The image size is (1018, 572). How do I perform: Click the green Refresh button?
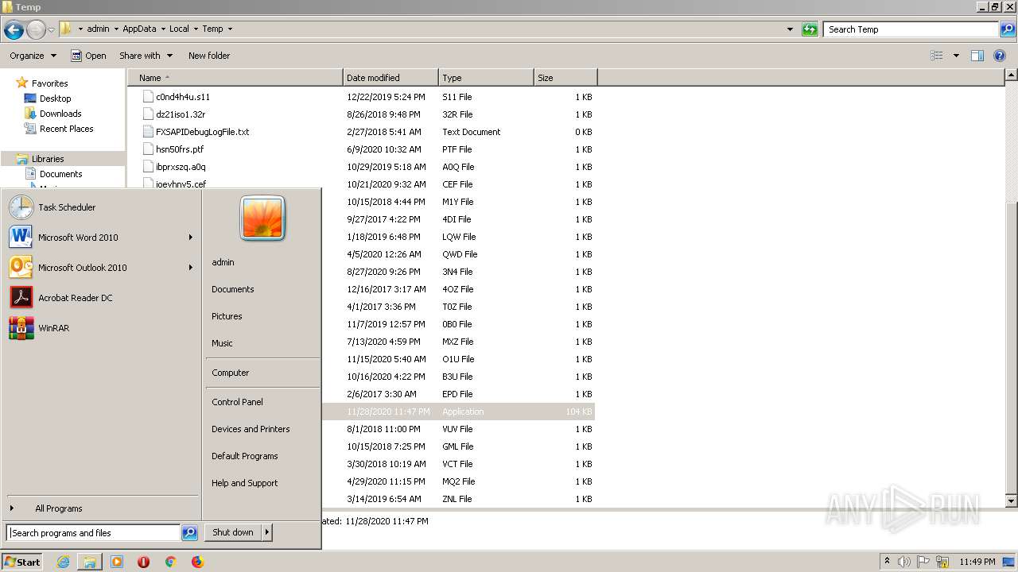pyautogui.click(x=810, y=29)
